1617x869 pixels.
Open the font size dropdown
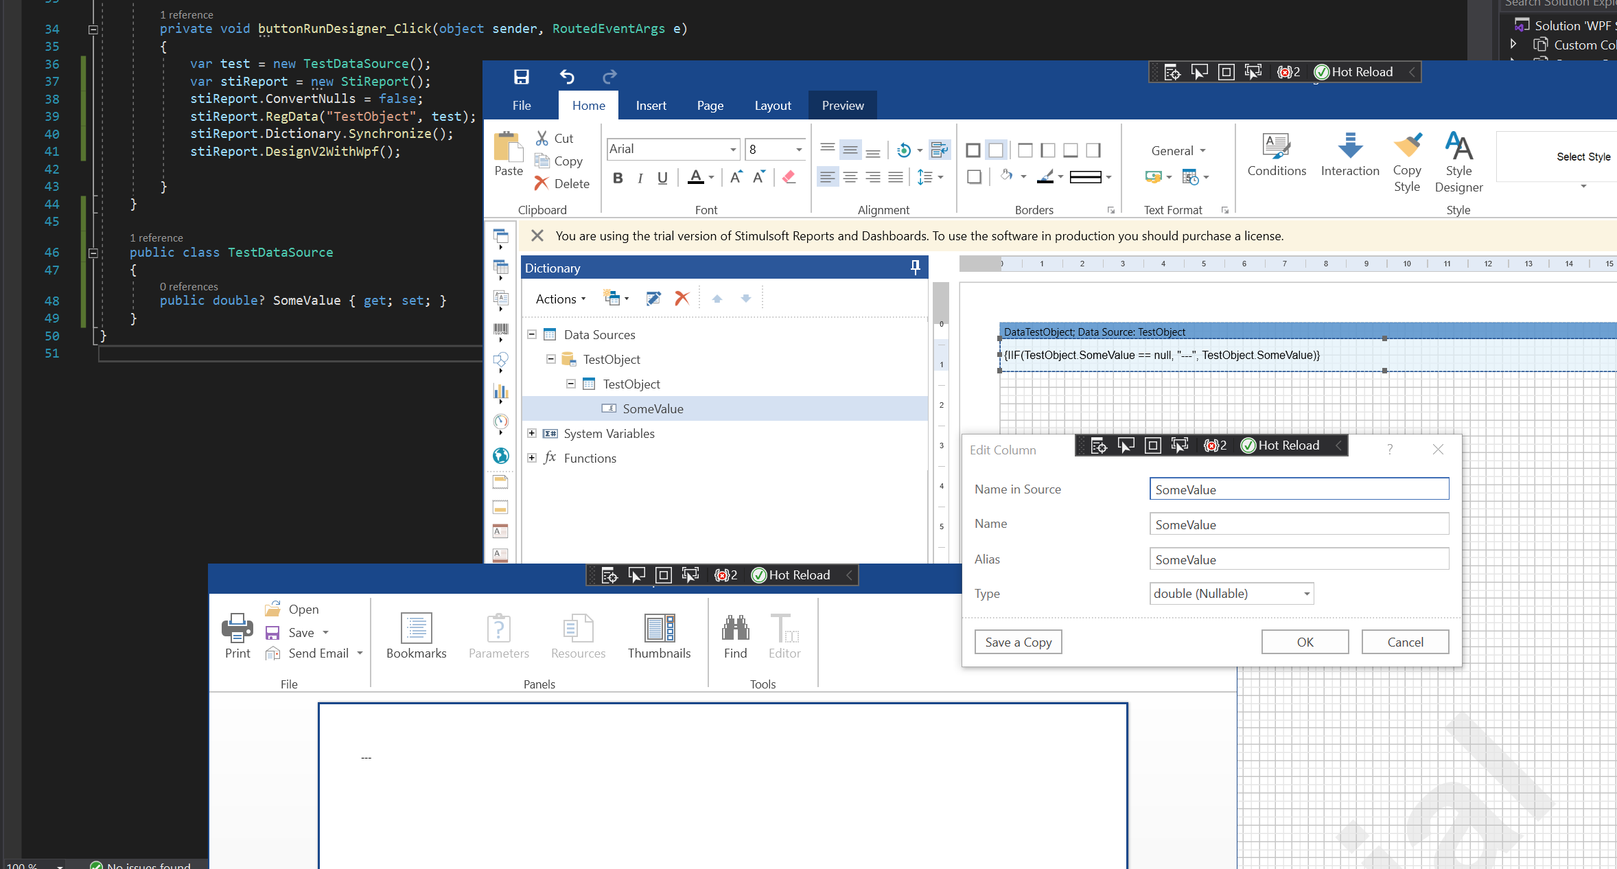[x=799, y=149]
